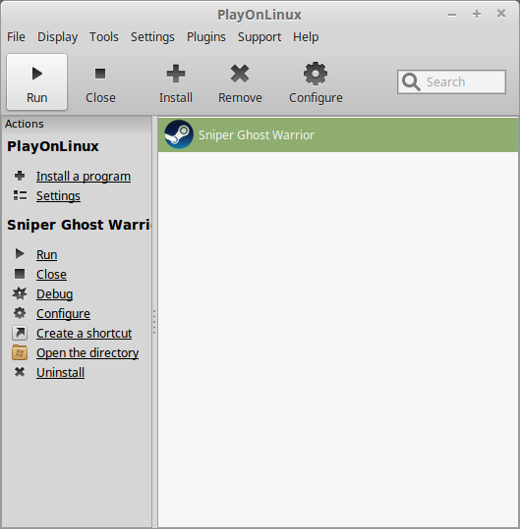Click the Remove X toolbar icon

tap(240, 74)
